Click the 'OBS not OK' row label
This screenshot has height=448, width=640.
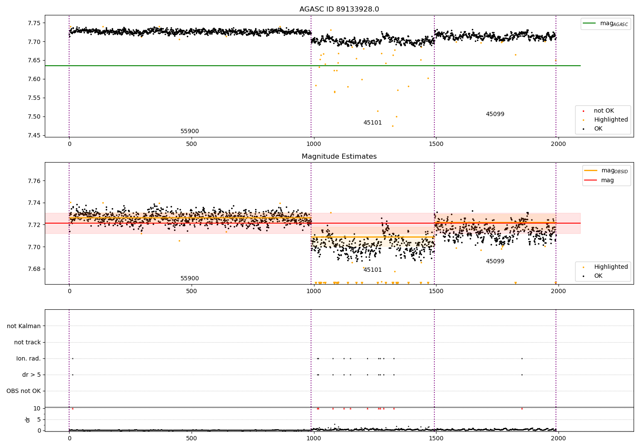[23, 391]
